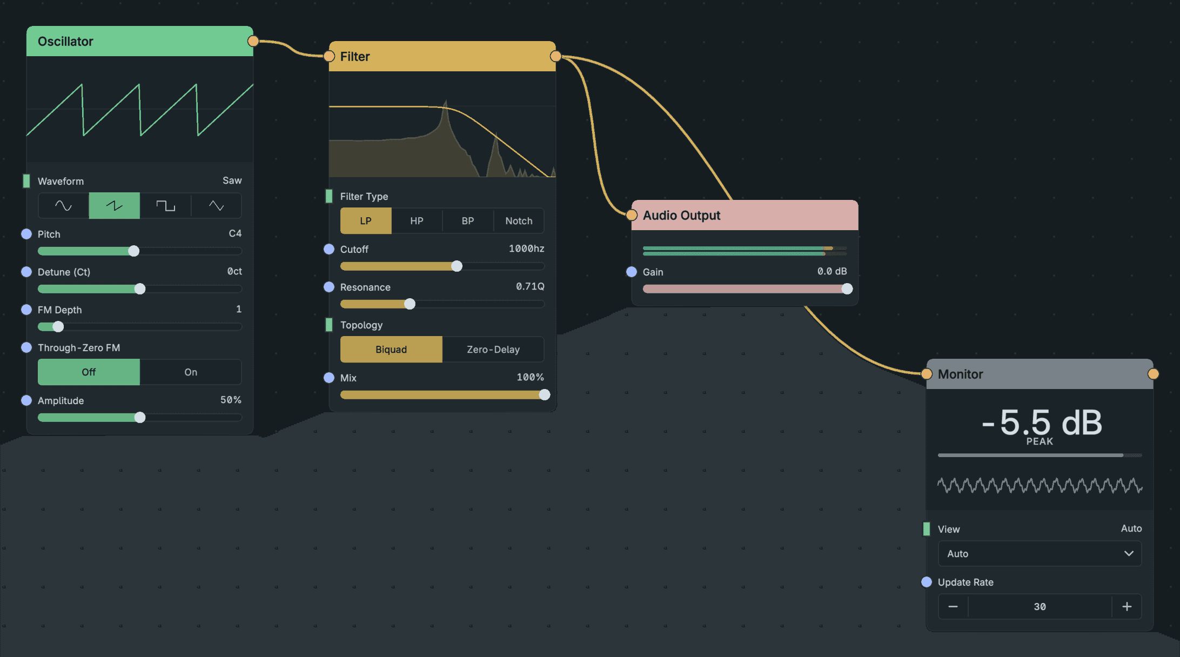Click the Detune slider handle
This screenshot has height=657, width=1180.
pos(140,289)
